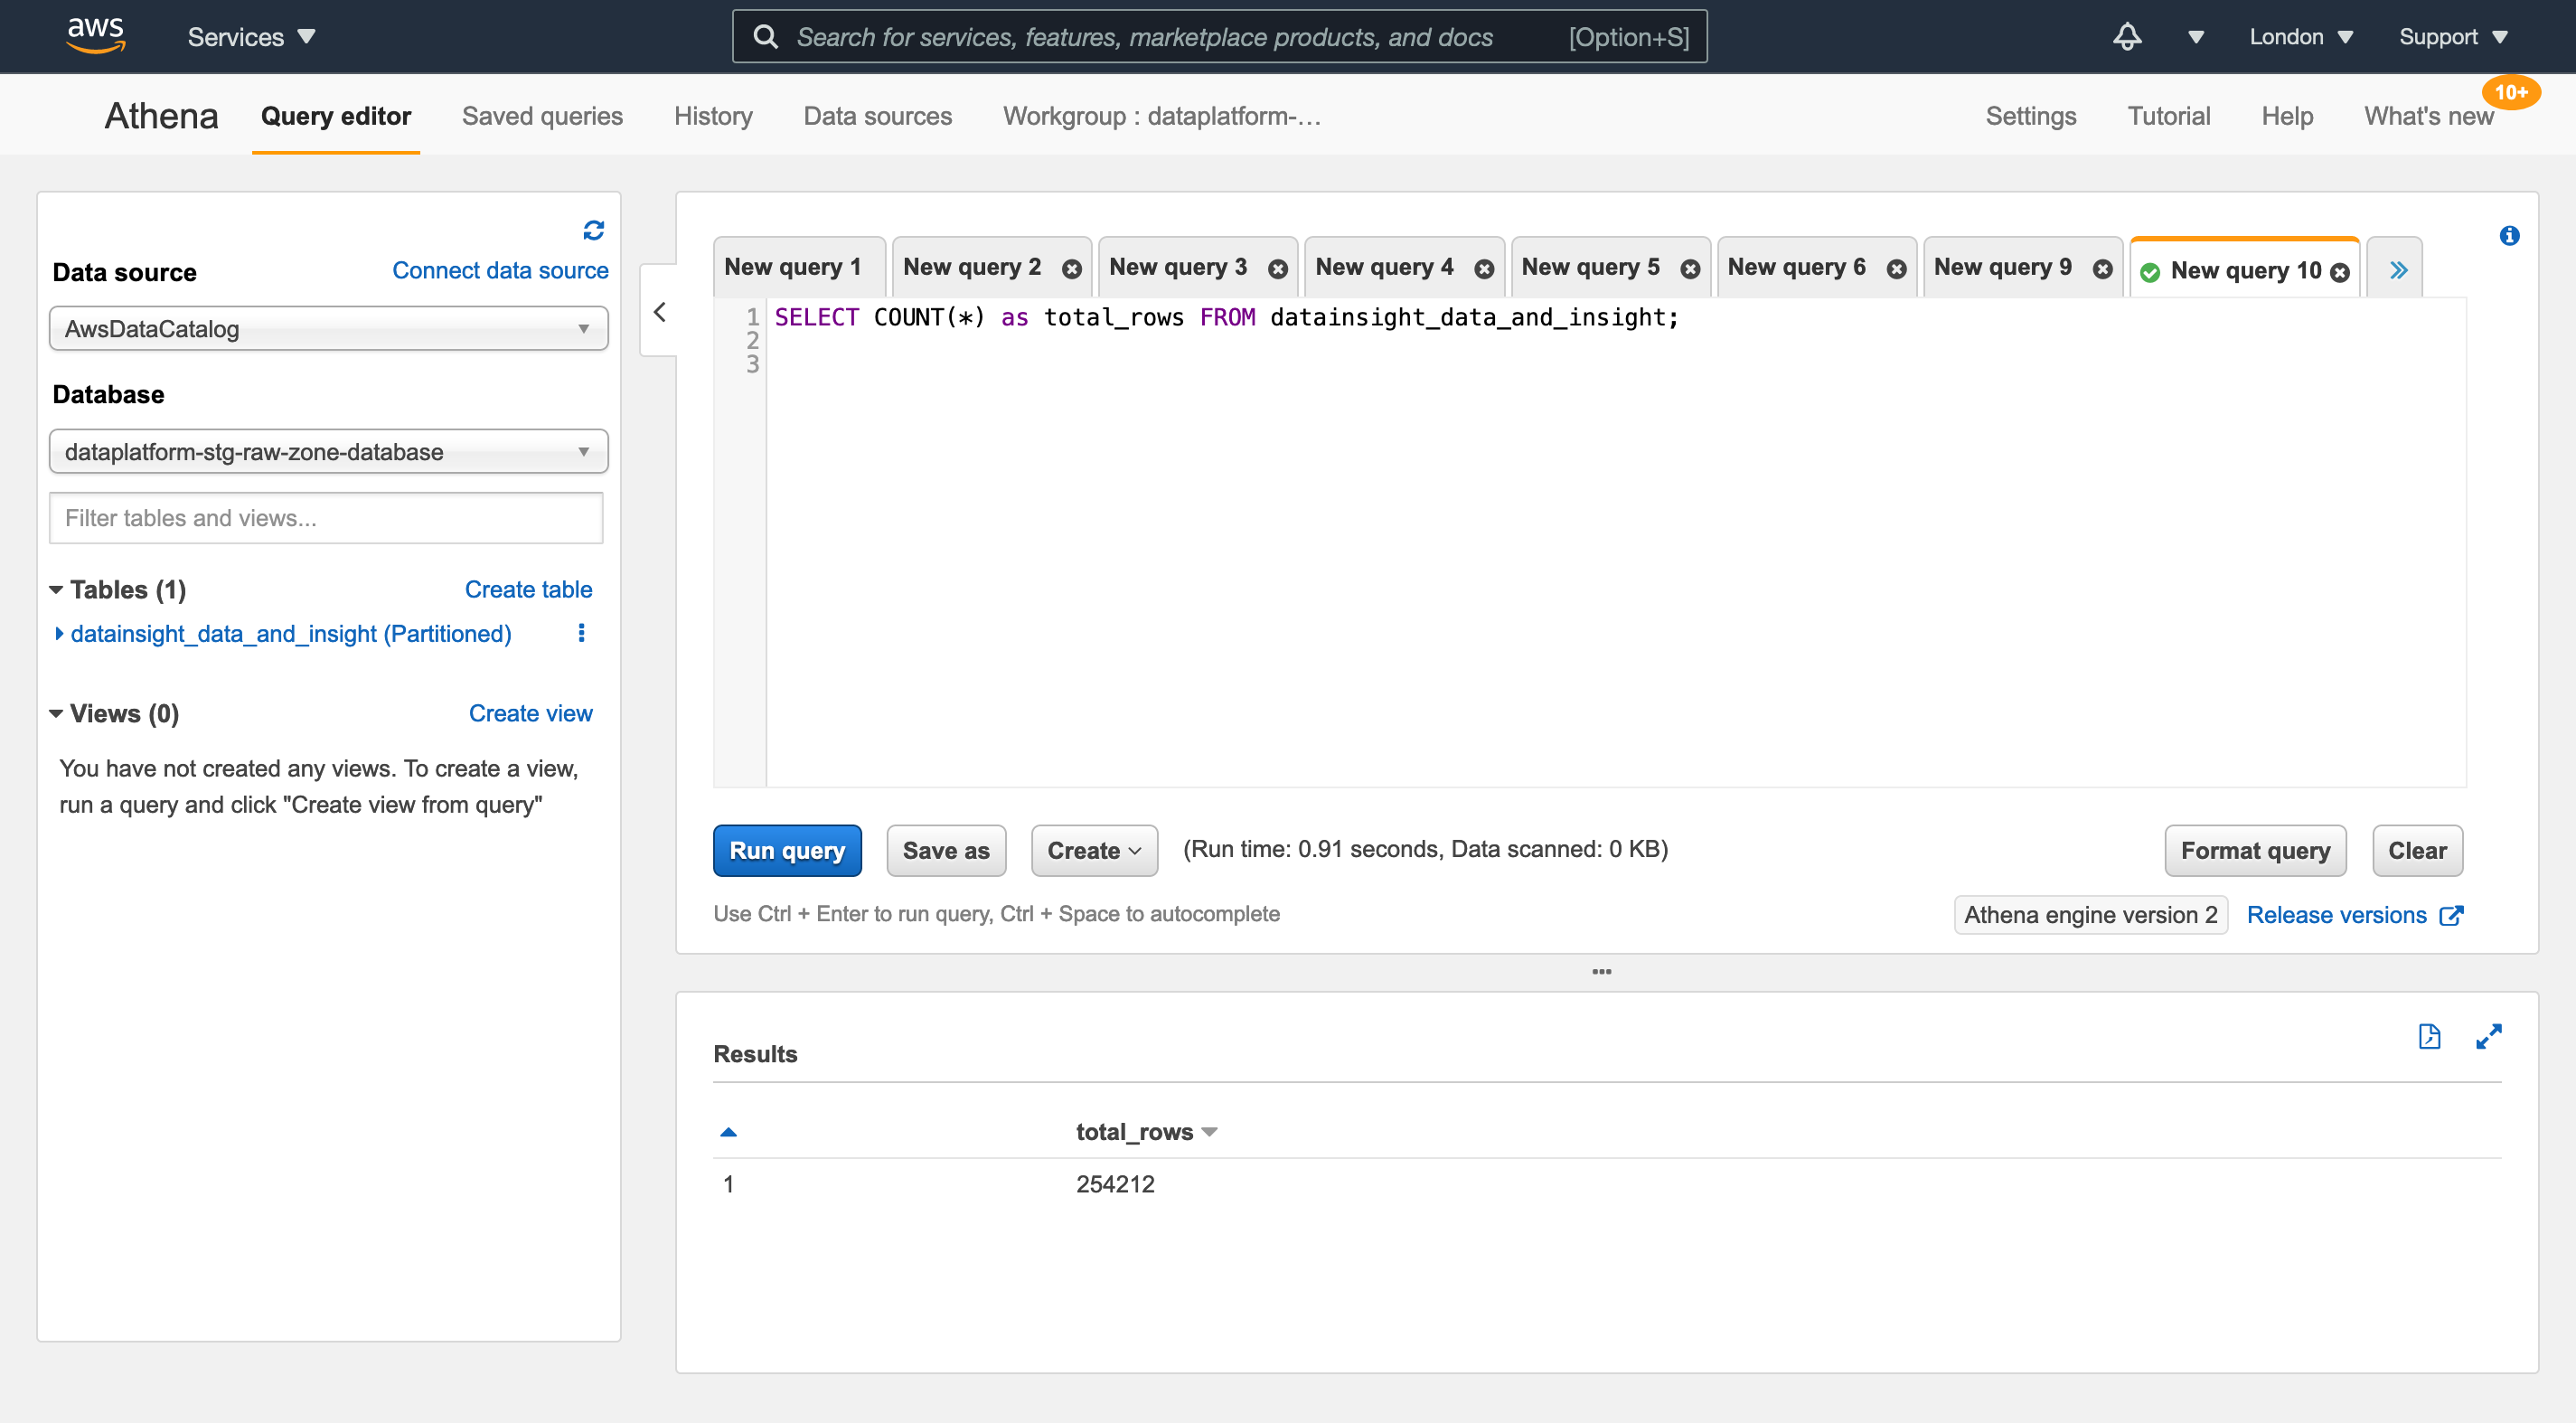The width and height of the screenshot is (2576, 1423).
Task: Click the pane resize ellipsis handle
Action: pyautogui.click(x=1601, y=971)
